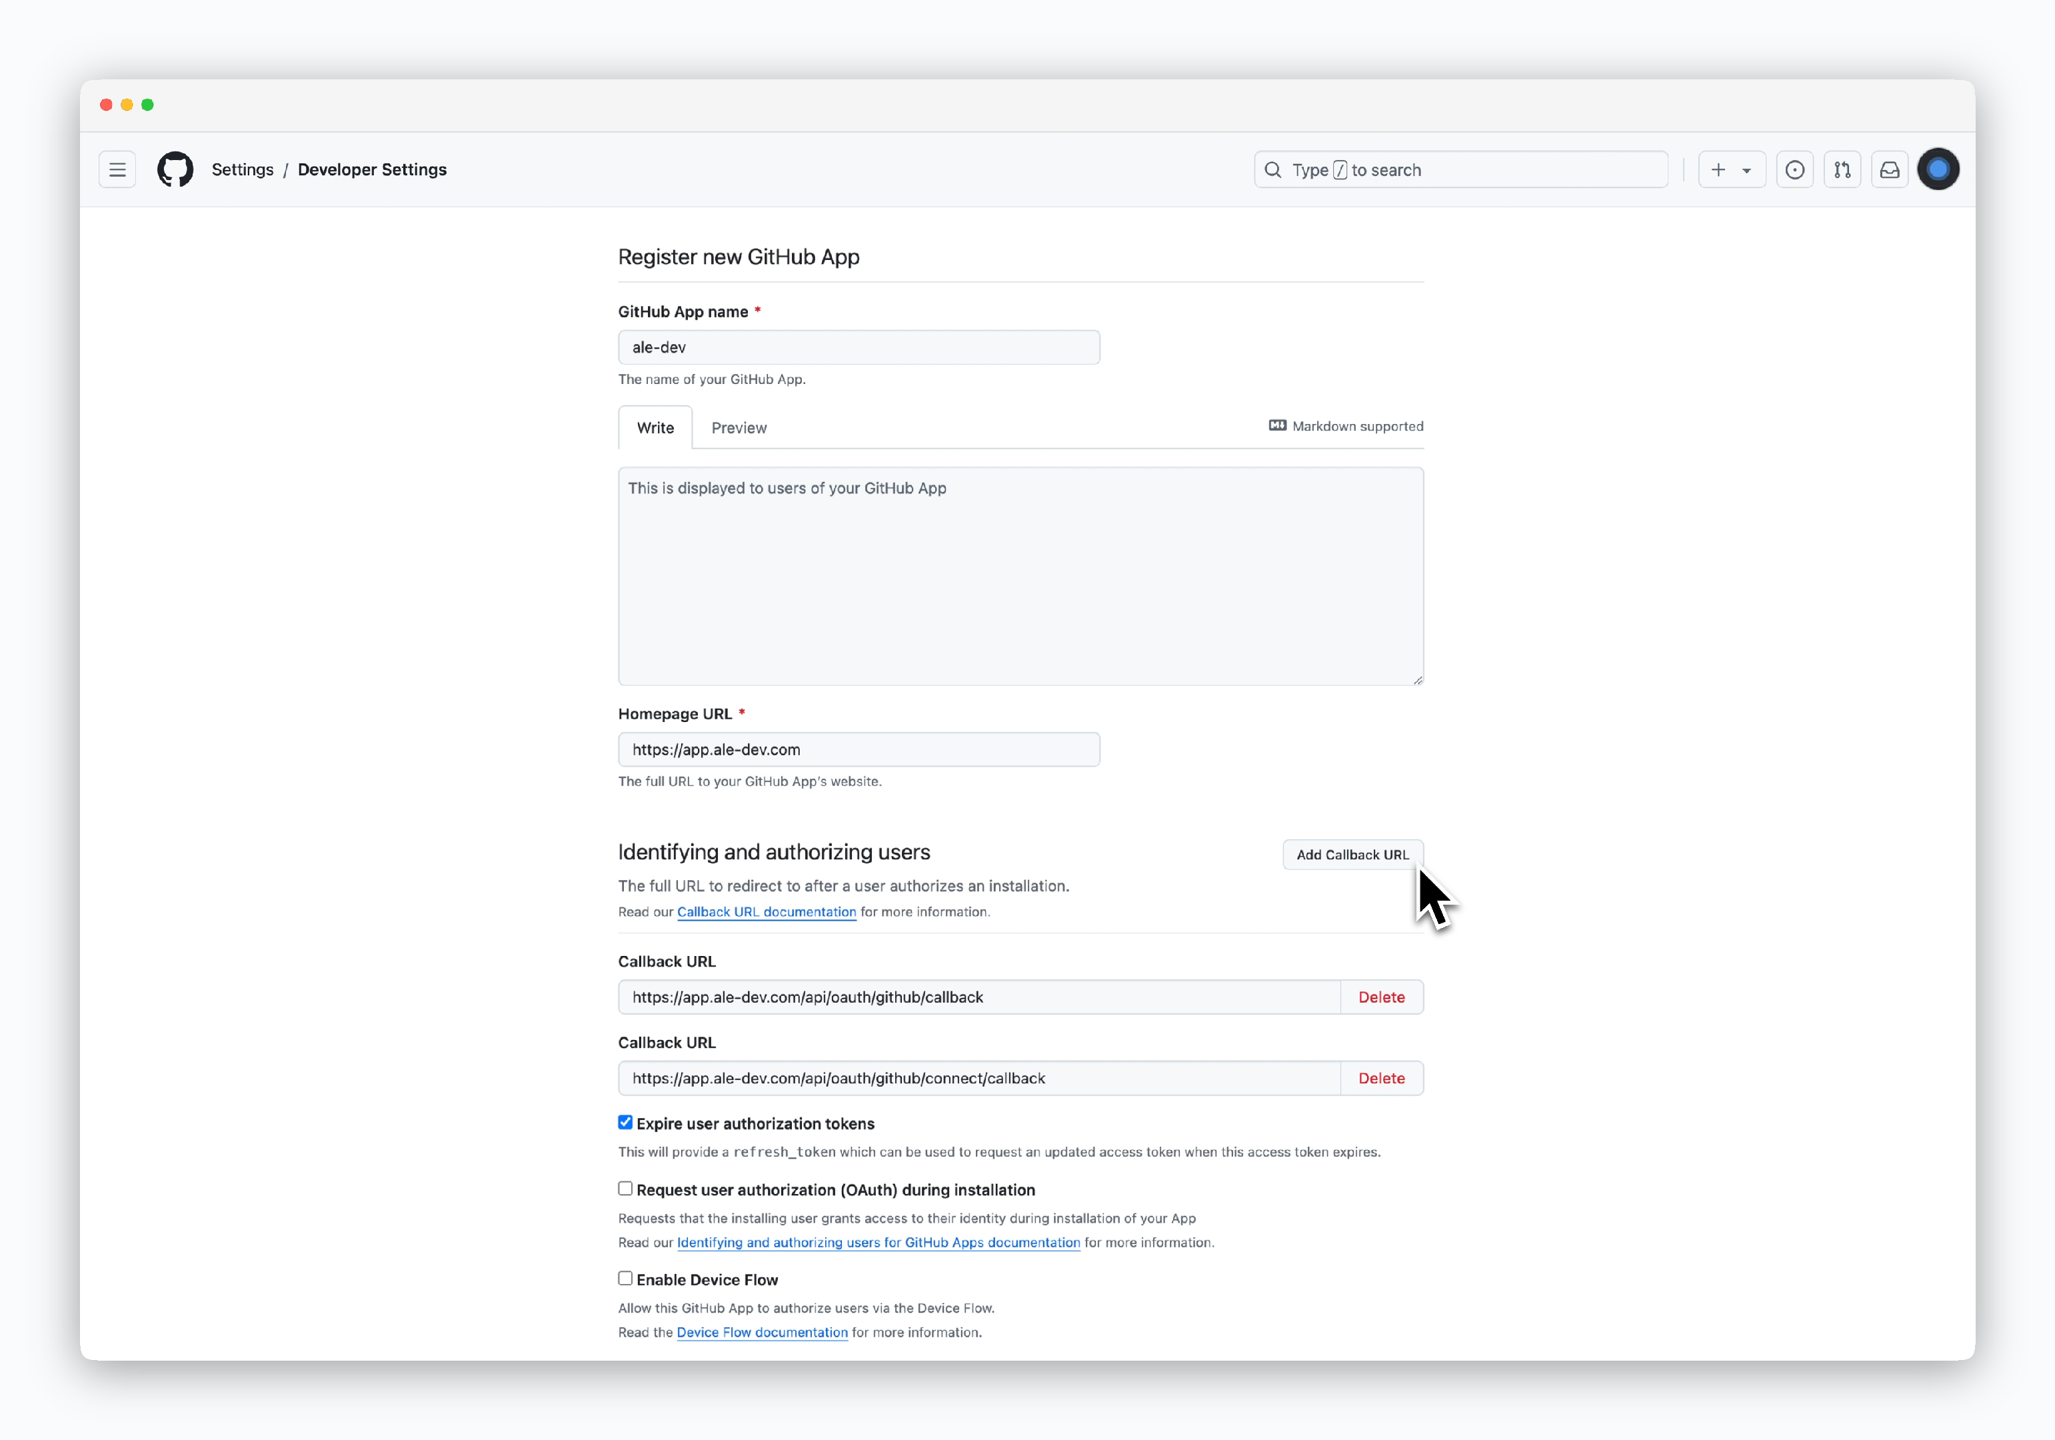Check Enable Device Flow
Screen dimensions: 2055x1440
pos(625,1279)
